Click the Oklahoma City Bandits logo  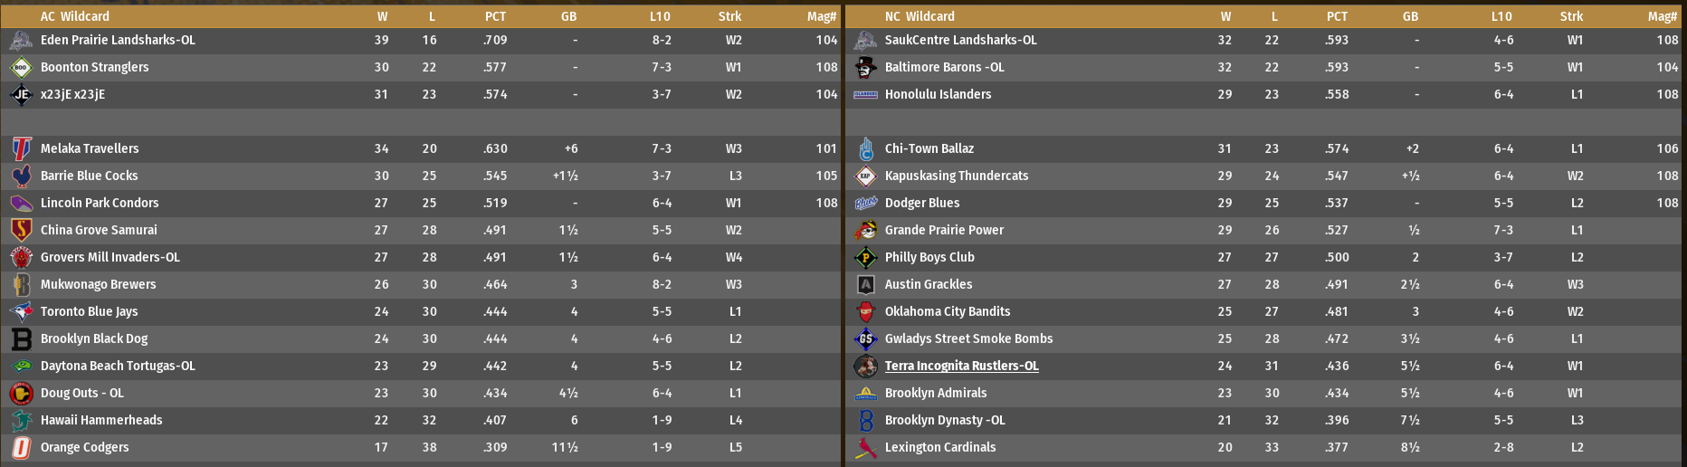(x=866, y=312)
